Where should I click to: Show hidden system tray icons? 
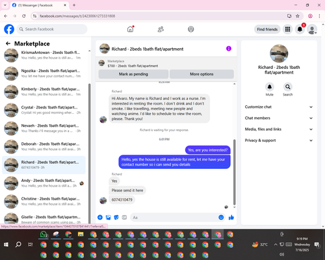click(x=276, y=244)
